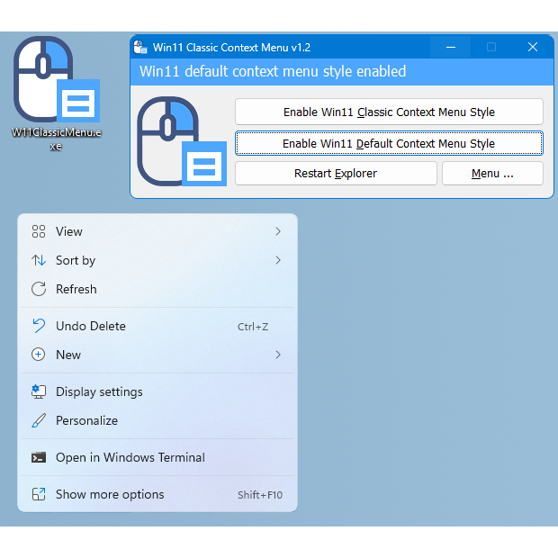Click the Sort by arrows icon

[x=39, y=260]
